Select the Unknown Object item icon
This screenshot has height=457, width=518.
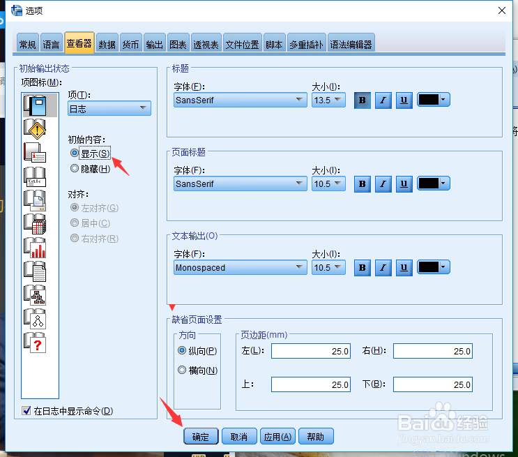pyautogui.click(x=36, y=343)
